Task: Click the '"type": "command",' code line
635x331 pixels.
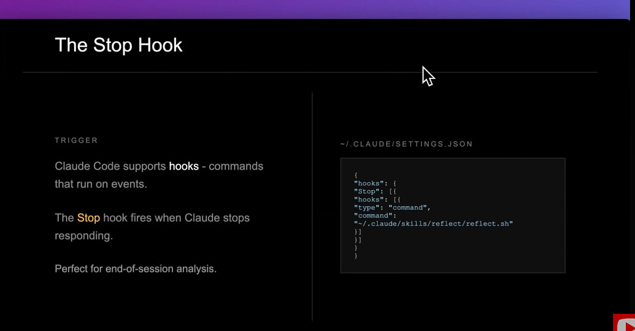Action: coord(392,208)
